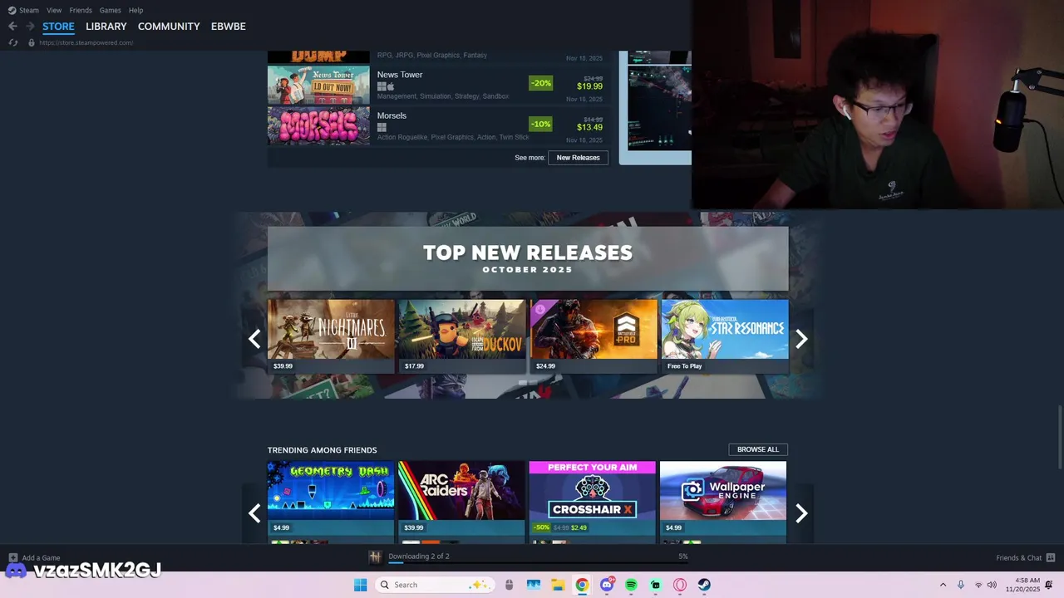The image size is (1064, 598).
Task: Click the page vertical scrollbar
Action: click(1060, 438)
